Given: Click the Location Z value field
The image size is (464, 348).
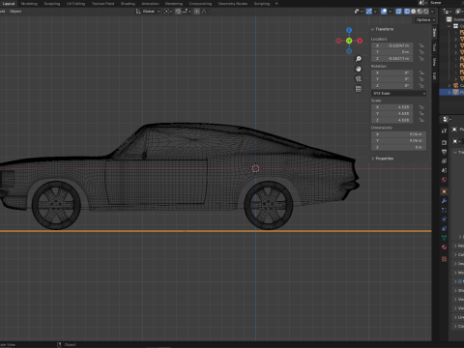Looking at the screenshot, I should 392,59.
